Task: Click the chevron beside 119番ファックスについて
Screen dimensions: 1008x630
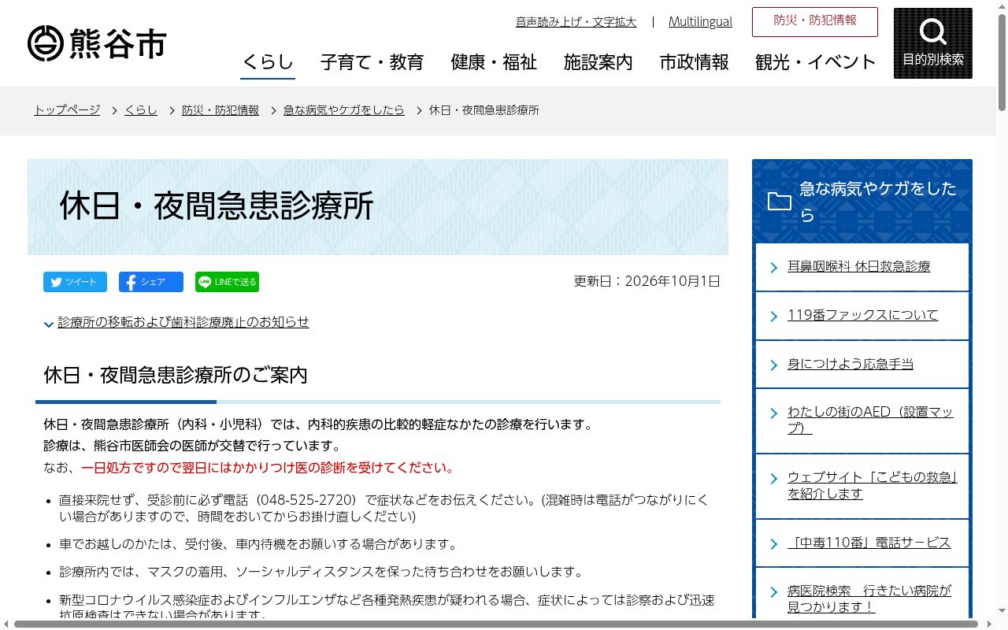Action: point(774,316)
